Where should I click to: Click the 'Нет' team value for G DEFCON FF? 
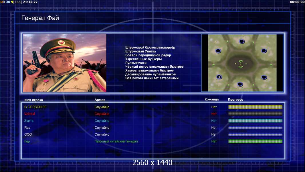click(x=214, y=107)
